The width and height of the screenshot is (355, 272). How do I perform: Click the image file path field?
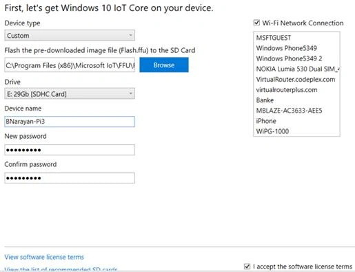tap(70, 65)
